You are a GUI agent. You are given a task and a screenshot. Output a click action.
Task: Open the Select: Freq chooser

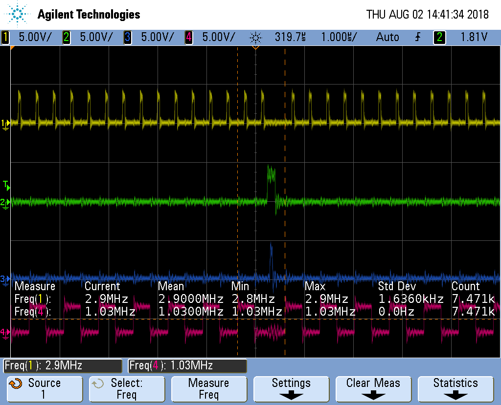coord(127,389)
